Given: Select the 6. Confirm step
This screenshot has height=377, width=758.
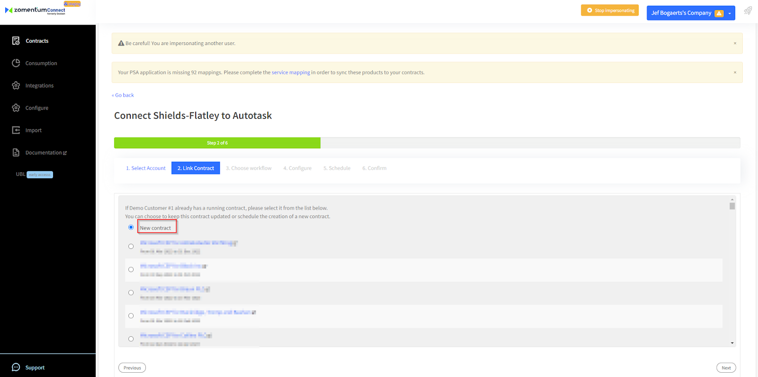Looking at the screenshot, I should (x=374, y=168).
